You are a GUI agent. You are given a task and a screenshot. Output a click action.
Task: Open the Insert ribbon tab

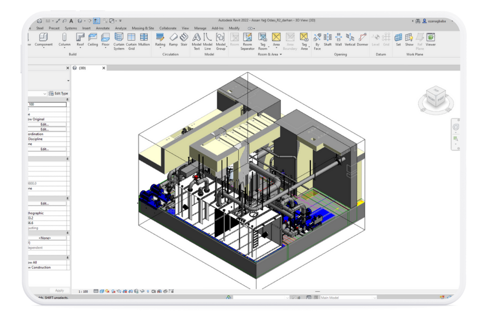tap(86, 28)
